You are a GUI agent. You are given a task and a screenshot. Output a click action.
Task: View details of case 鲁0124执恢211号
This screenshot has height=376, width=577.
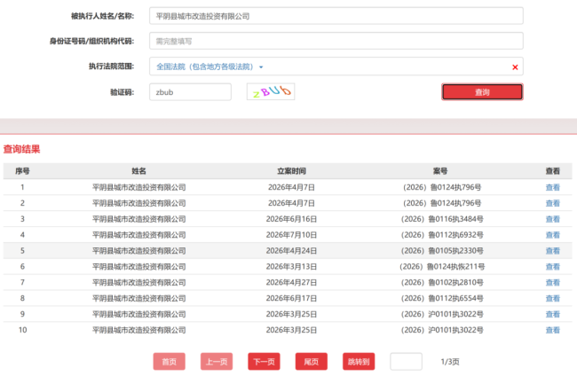[553, 266]
